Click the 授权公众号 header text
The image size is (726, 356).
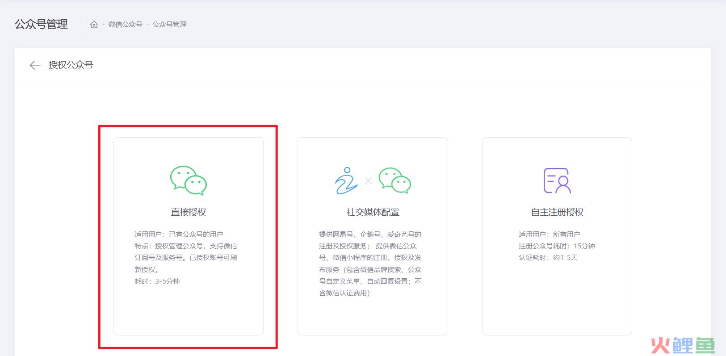point(71,65)
